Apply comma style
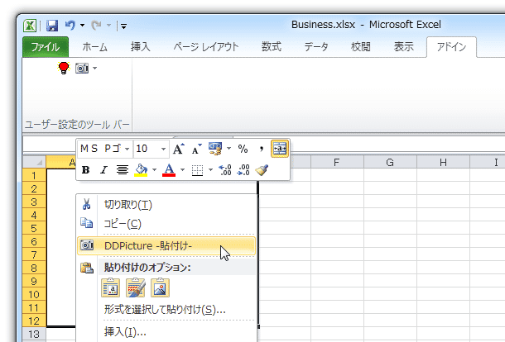 (262, 149)
